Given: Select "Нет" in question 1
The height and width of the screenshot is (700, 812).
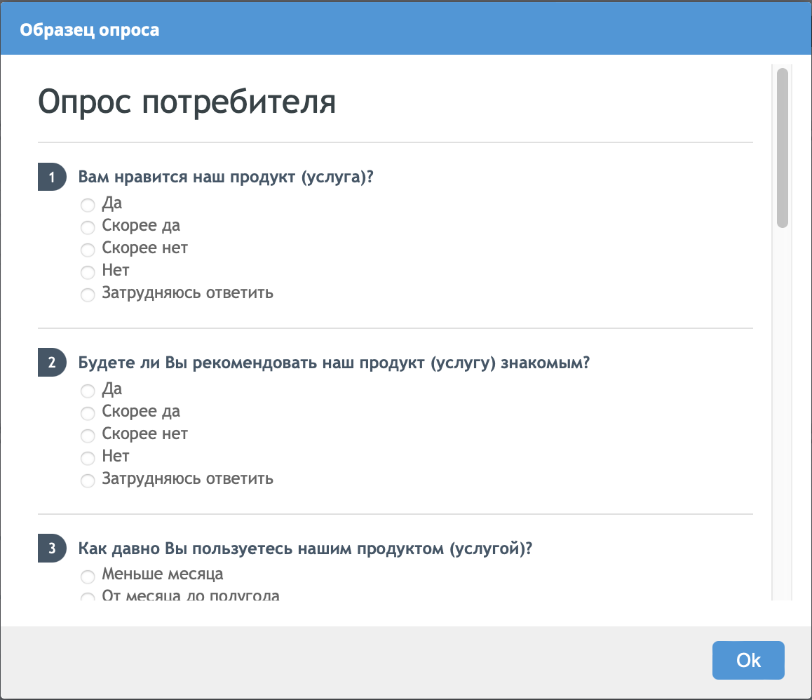Looking at the screenshot, I should coord(88,272).
